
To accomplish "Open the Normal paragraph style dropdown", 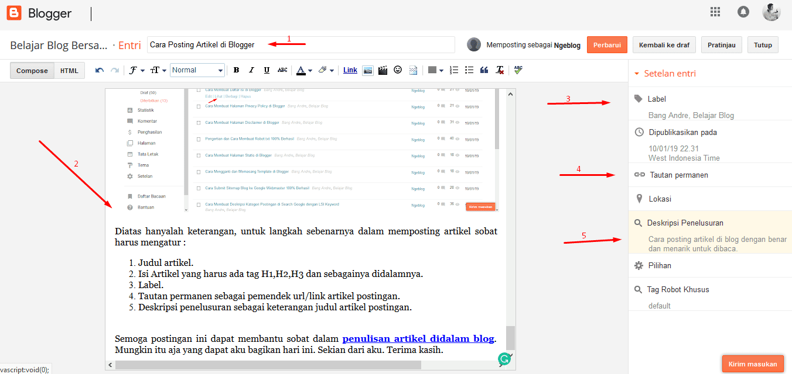I will 197,70.
